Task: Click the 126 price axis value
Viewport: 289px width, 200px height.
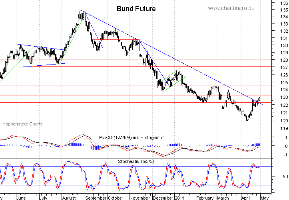Action: 284,75
